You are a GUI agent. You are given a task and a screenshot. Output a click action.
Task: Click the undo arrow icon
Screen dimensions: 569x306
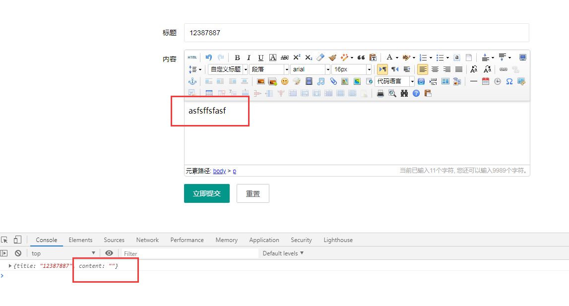click(x=209, y=58)
